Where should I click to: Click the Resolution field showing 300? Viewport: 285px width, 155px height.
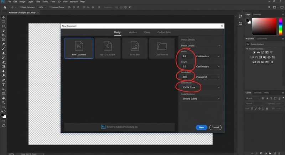point(187,77)
